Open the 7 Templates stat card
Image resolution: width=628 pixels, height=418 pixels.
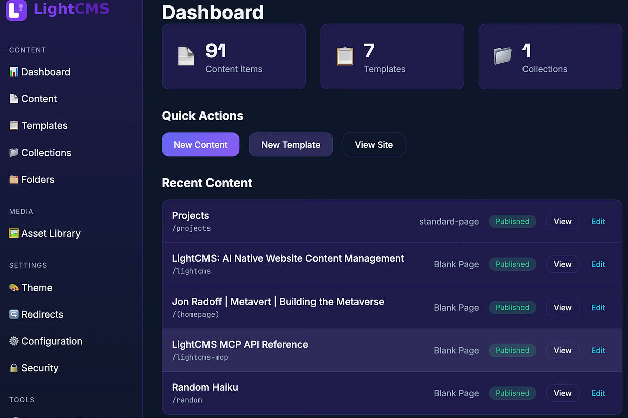(392, 56)
